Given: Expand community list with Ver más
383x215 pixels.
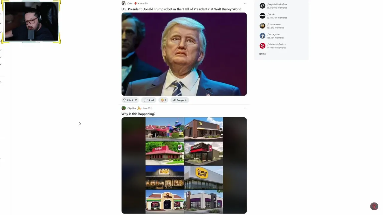Looking at the screenshot, I should [x=262, y=54].
